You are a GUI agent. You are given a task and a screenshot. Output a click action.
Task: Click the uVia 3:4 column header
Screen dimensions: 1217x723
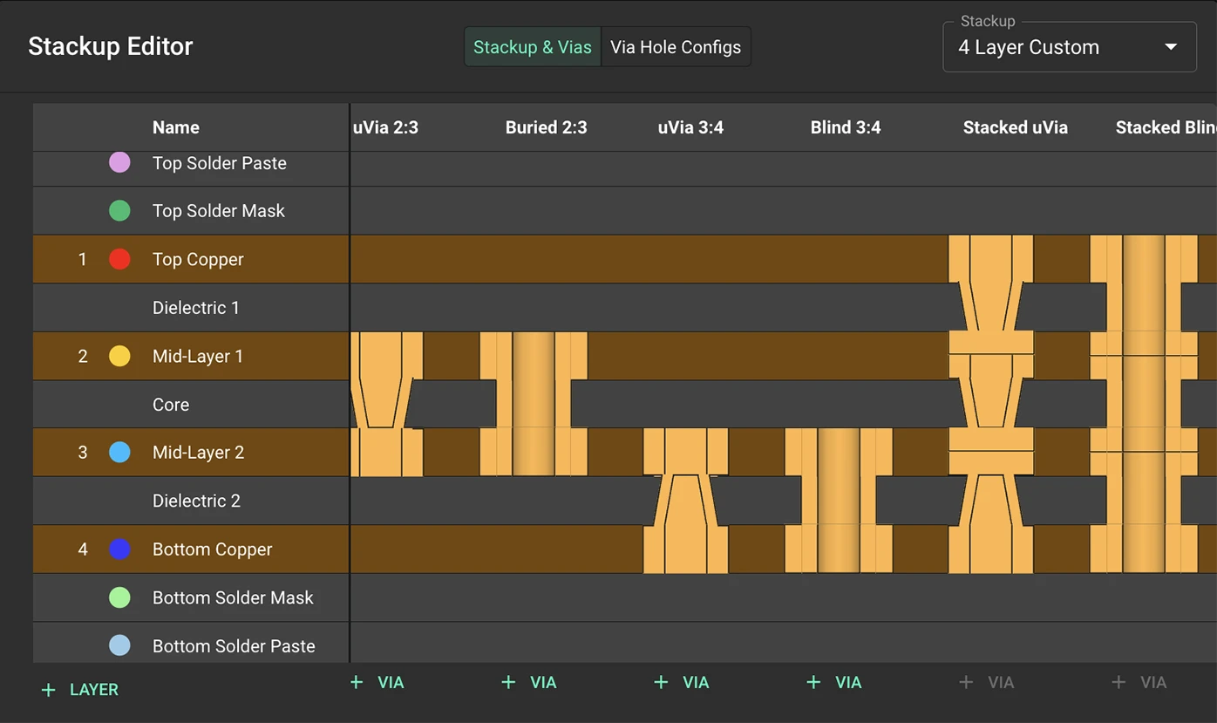pos(690,126)
